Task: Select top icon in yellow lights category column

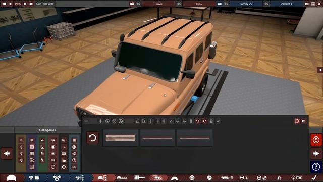Action: [21, 140]
